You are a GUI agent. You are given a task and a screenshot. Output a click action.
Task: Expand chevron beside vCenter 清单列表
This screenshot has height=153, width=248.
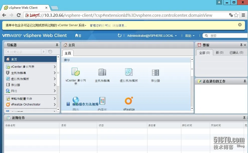pyautogui.click(x=55, y=67)
